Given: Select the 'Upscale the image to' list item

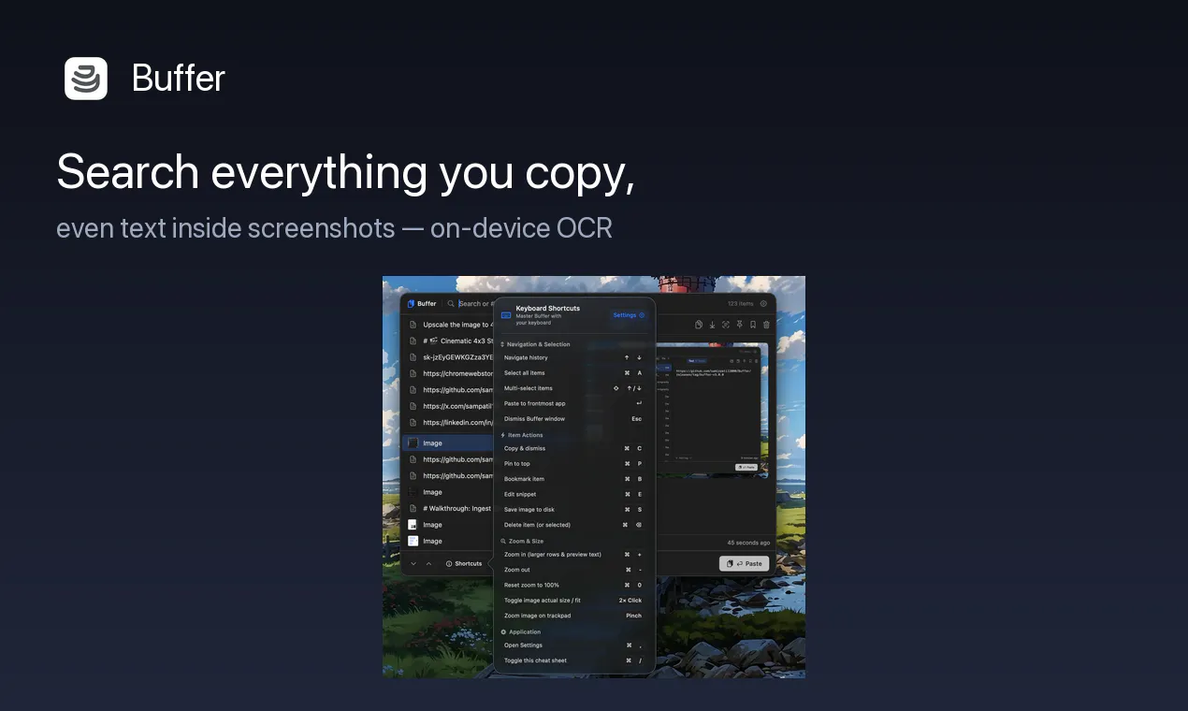Looking at the screenshot, I should pyautogui.click(x=449, y=325).
